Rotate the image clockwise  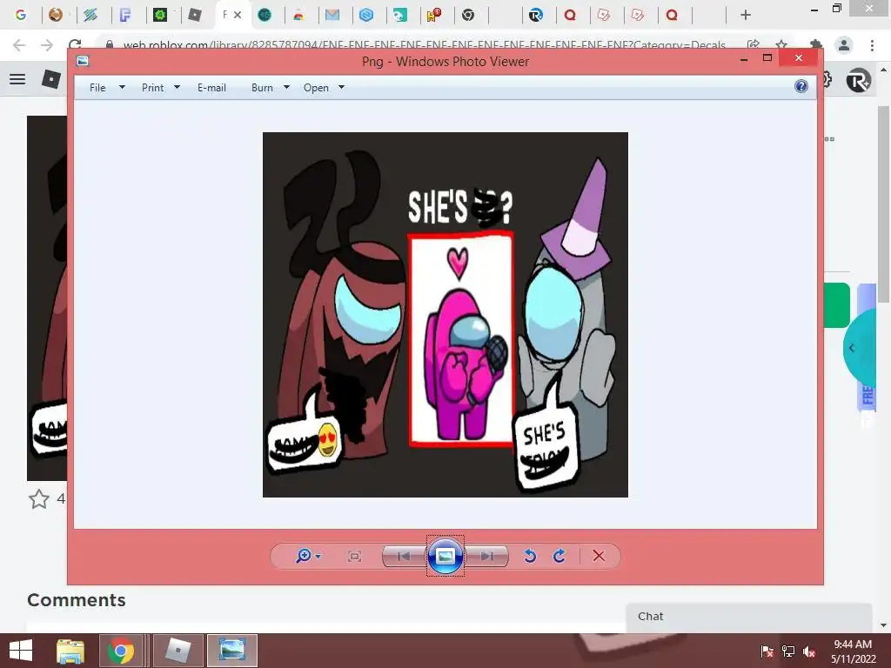point(559,556)
